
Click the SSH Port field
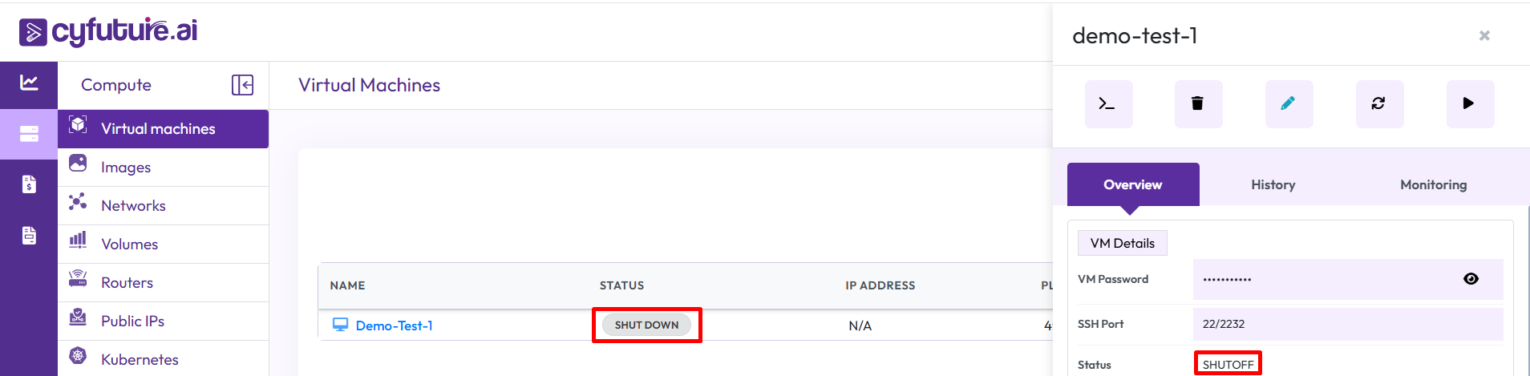pyautogui.click(x=1347, y=324)
